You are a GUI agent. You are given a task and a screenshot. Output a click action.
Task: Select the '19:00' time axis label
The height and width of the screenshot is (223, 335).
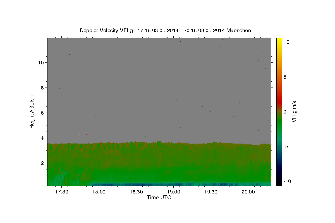pos(173,192)
